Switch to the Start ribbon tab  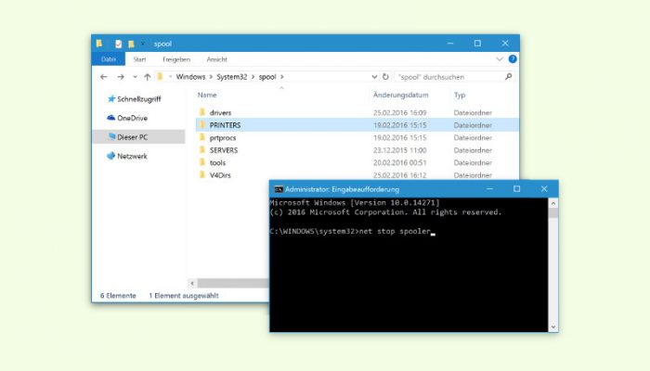pyautogui.click(x=139, y=59)
